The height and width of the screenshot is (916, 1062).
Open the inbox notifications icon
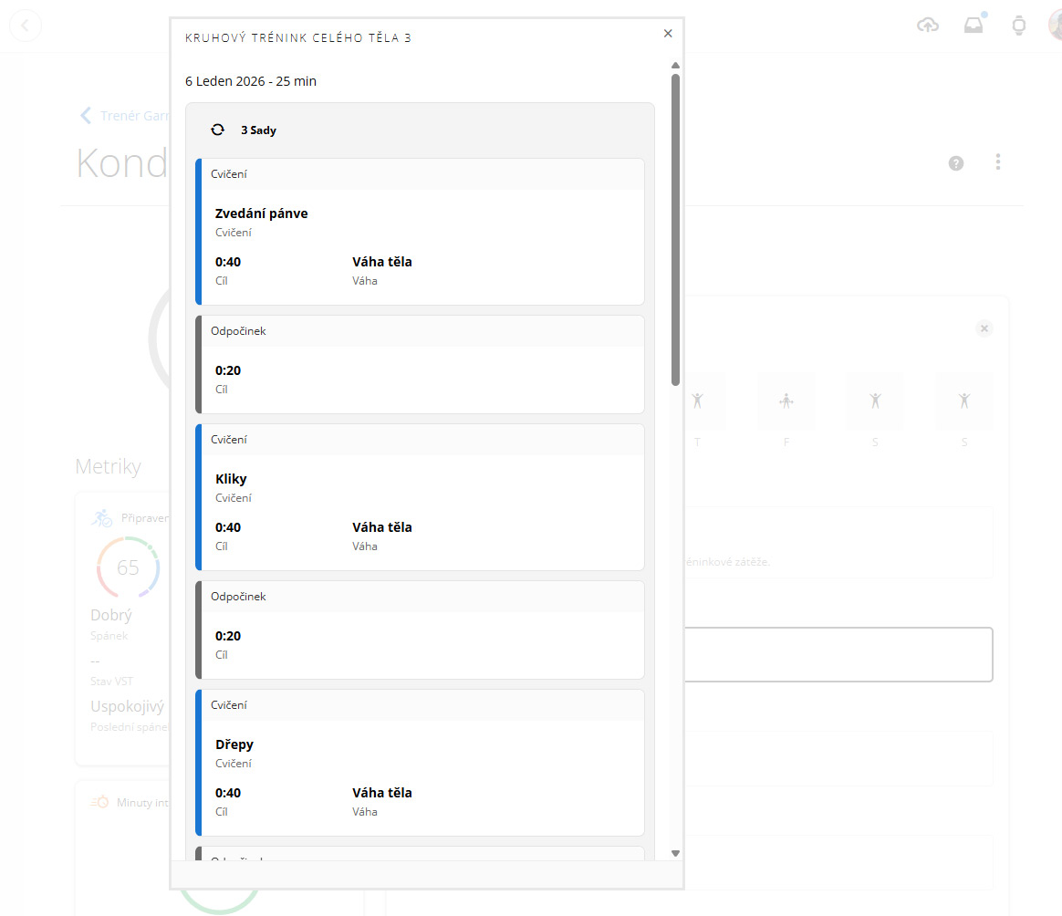[973, 26]
